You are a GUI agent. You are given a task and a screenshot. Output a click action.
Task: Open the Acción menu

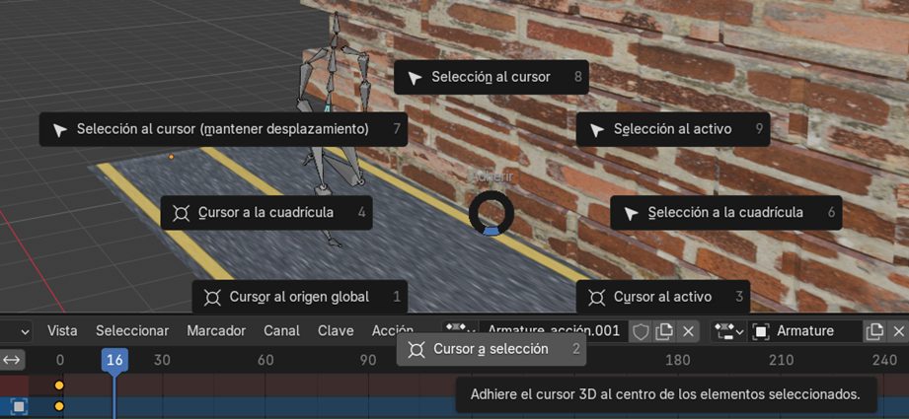coord(393,331)
